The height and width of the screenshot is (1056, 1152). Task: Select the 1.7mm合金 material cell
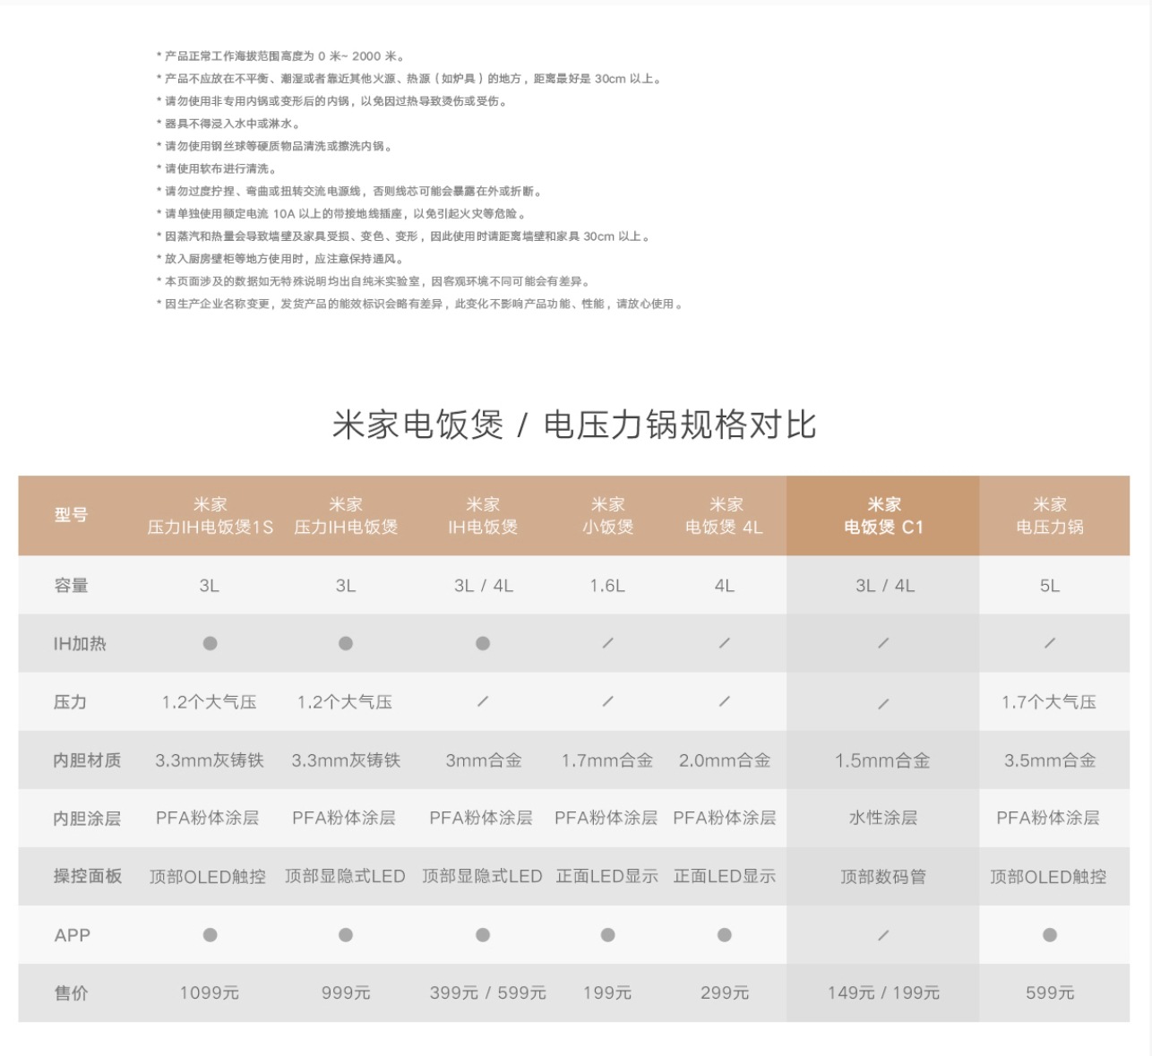click(x=607, y=760)
